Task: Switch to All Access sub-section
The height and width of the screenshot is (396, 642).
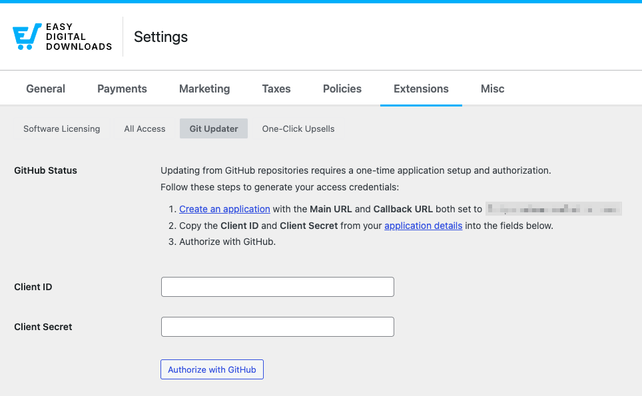Action: pyautogui.click(x=145, y=128)
